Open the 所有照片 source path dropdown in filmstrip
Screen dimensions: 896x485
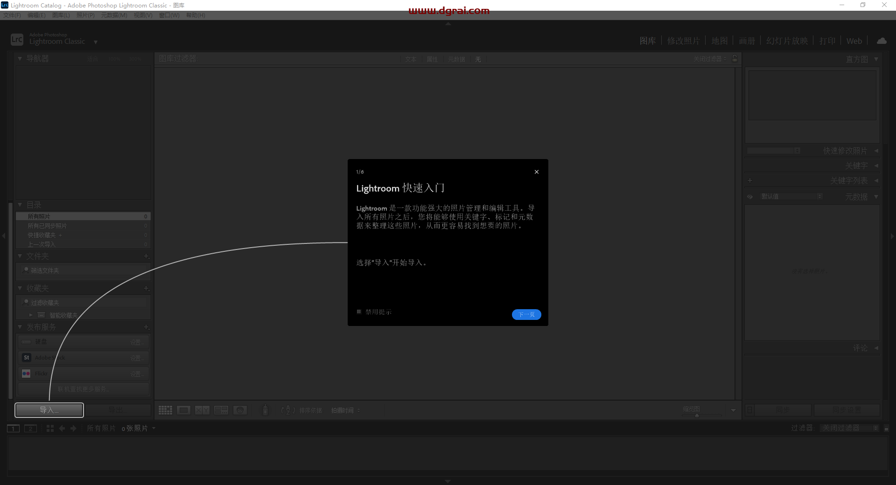(x=121, y=428)
